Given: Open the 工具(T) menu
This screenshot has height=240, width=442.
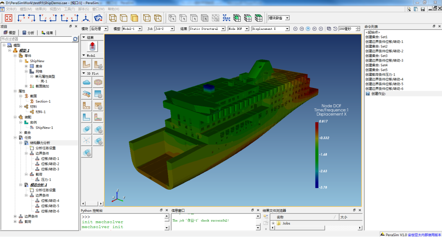Looking at the screenshot, I should tap(69, 9).
